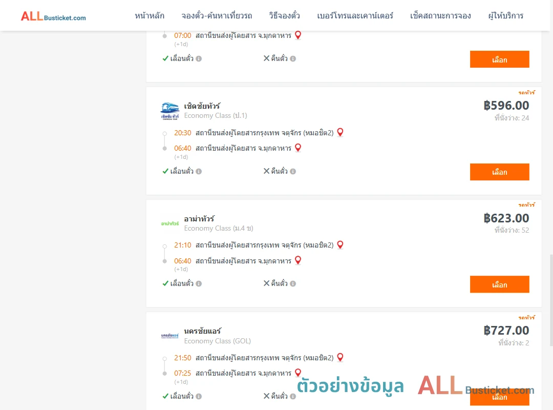Click the เลื่อนตั๋ว info icon for นครชัยแอร์

(199, 396)
